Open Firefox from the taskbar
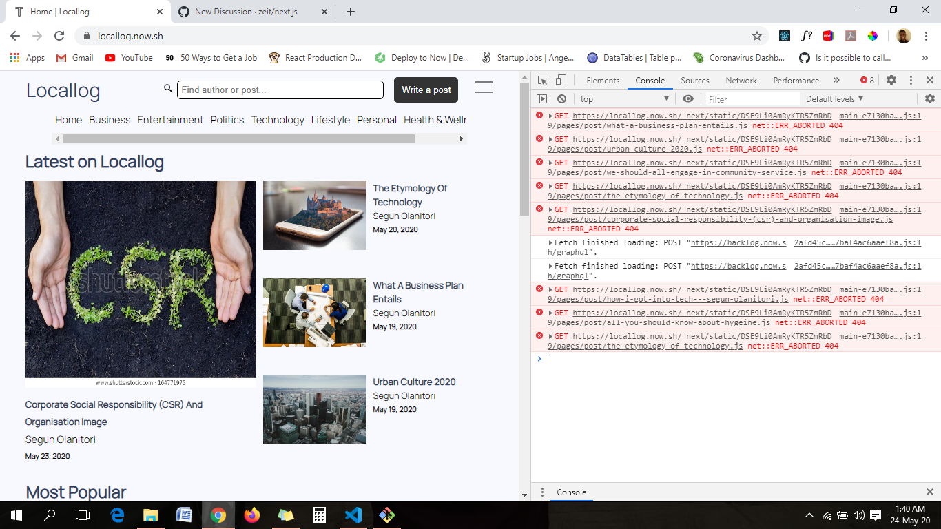 coord(251,515)
